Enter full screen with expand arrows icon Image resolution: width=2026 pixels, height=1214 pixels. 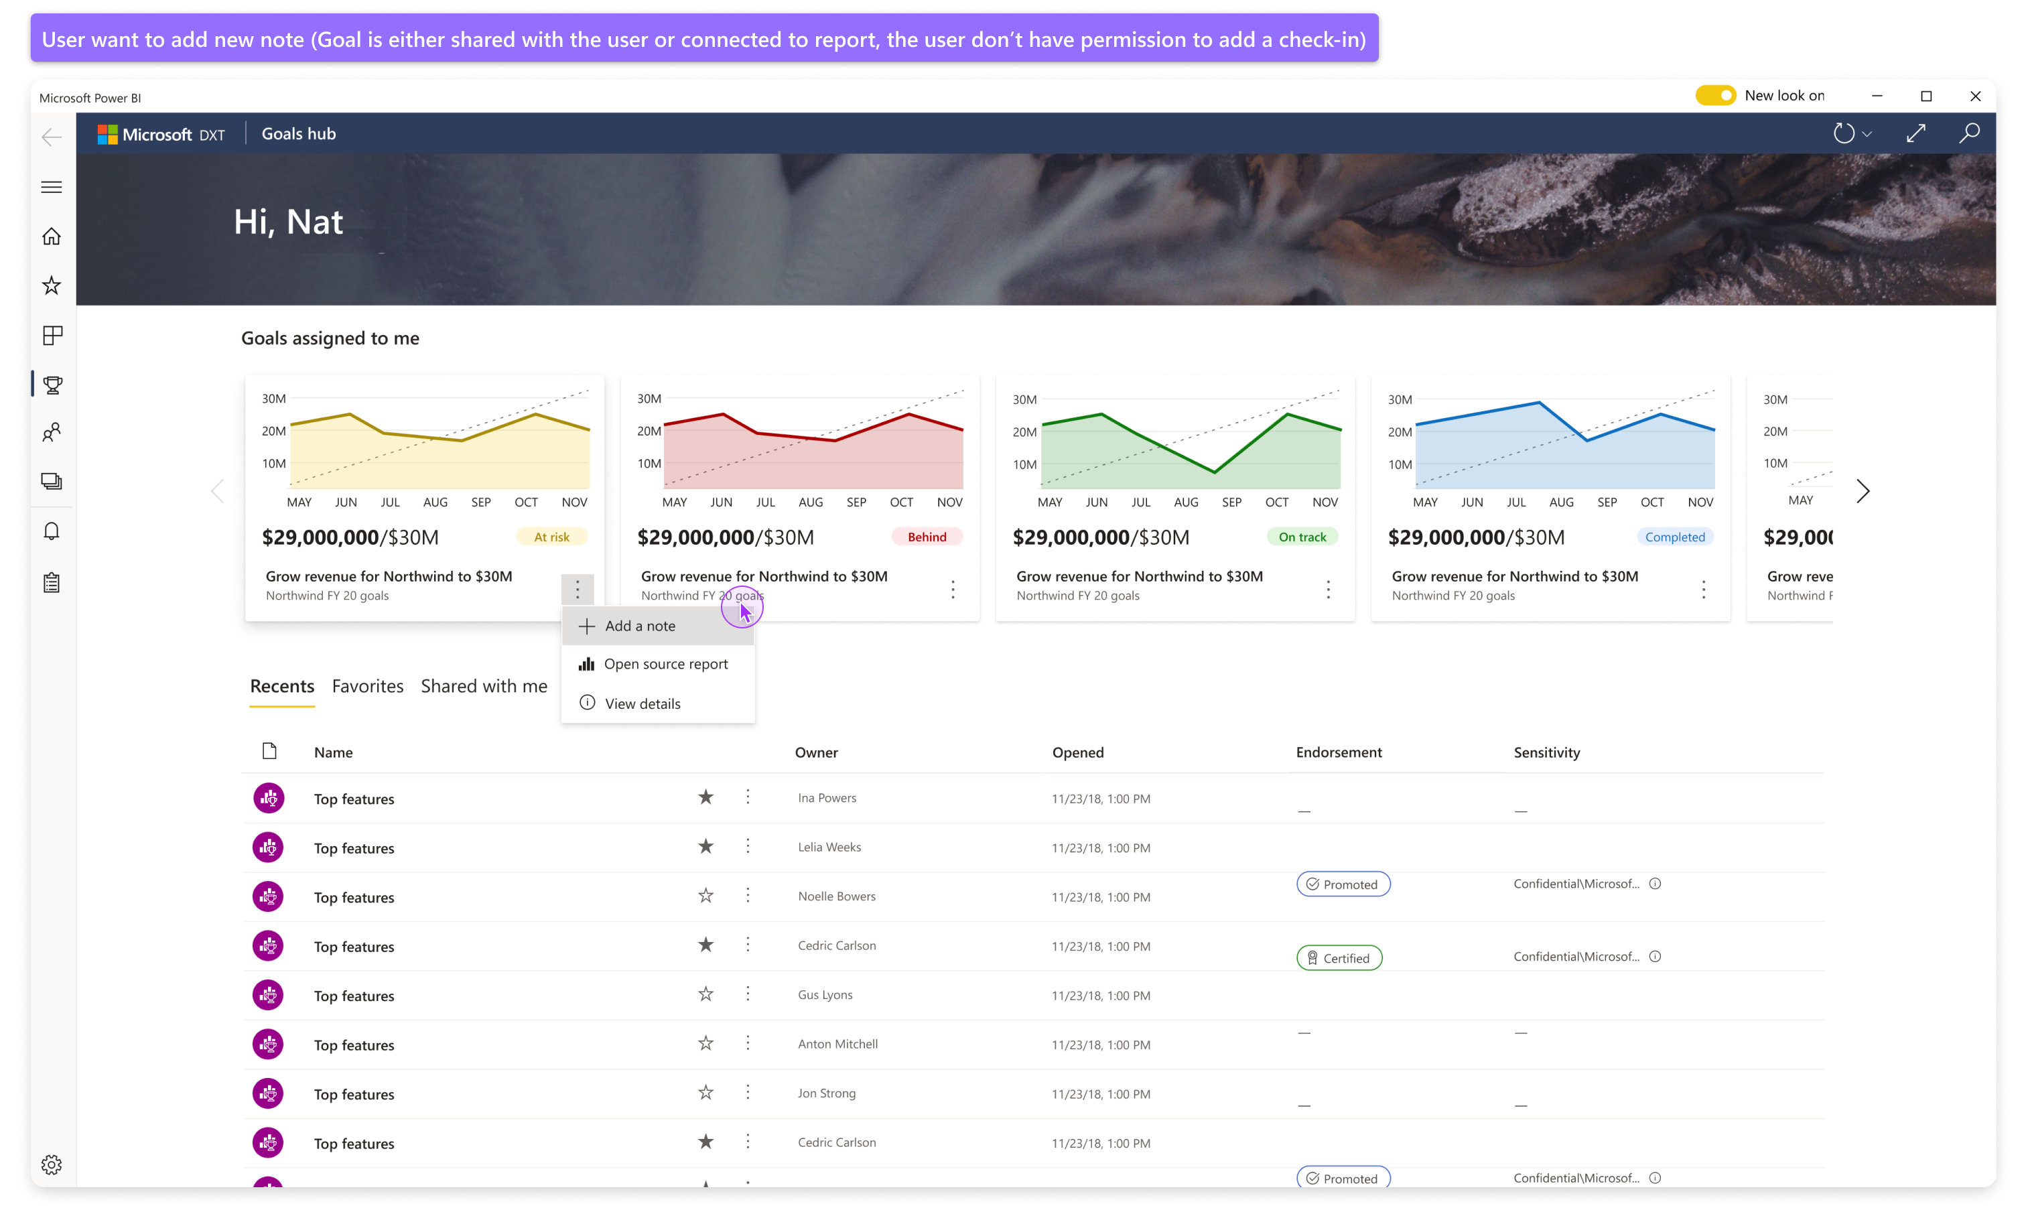(x=1915, y=133)
